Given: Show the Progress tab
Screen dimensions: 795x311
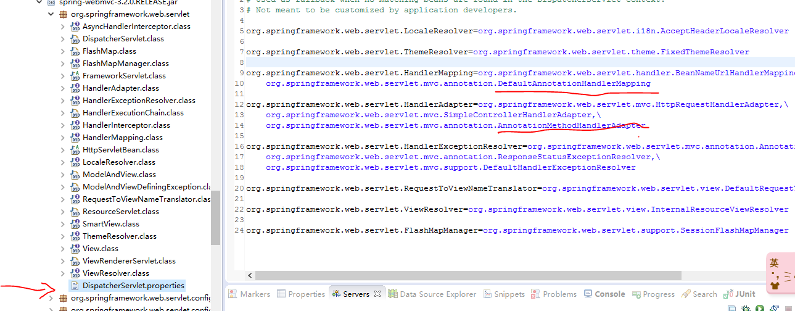Looking at the screenshot, I should tap(653, 294).
